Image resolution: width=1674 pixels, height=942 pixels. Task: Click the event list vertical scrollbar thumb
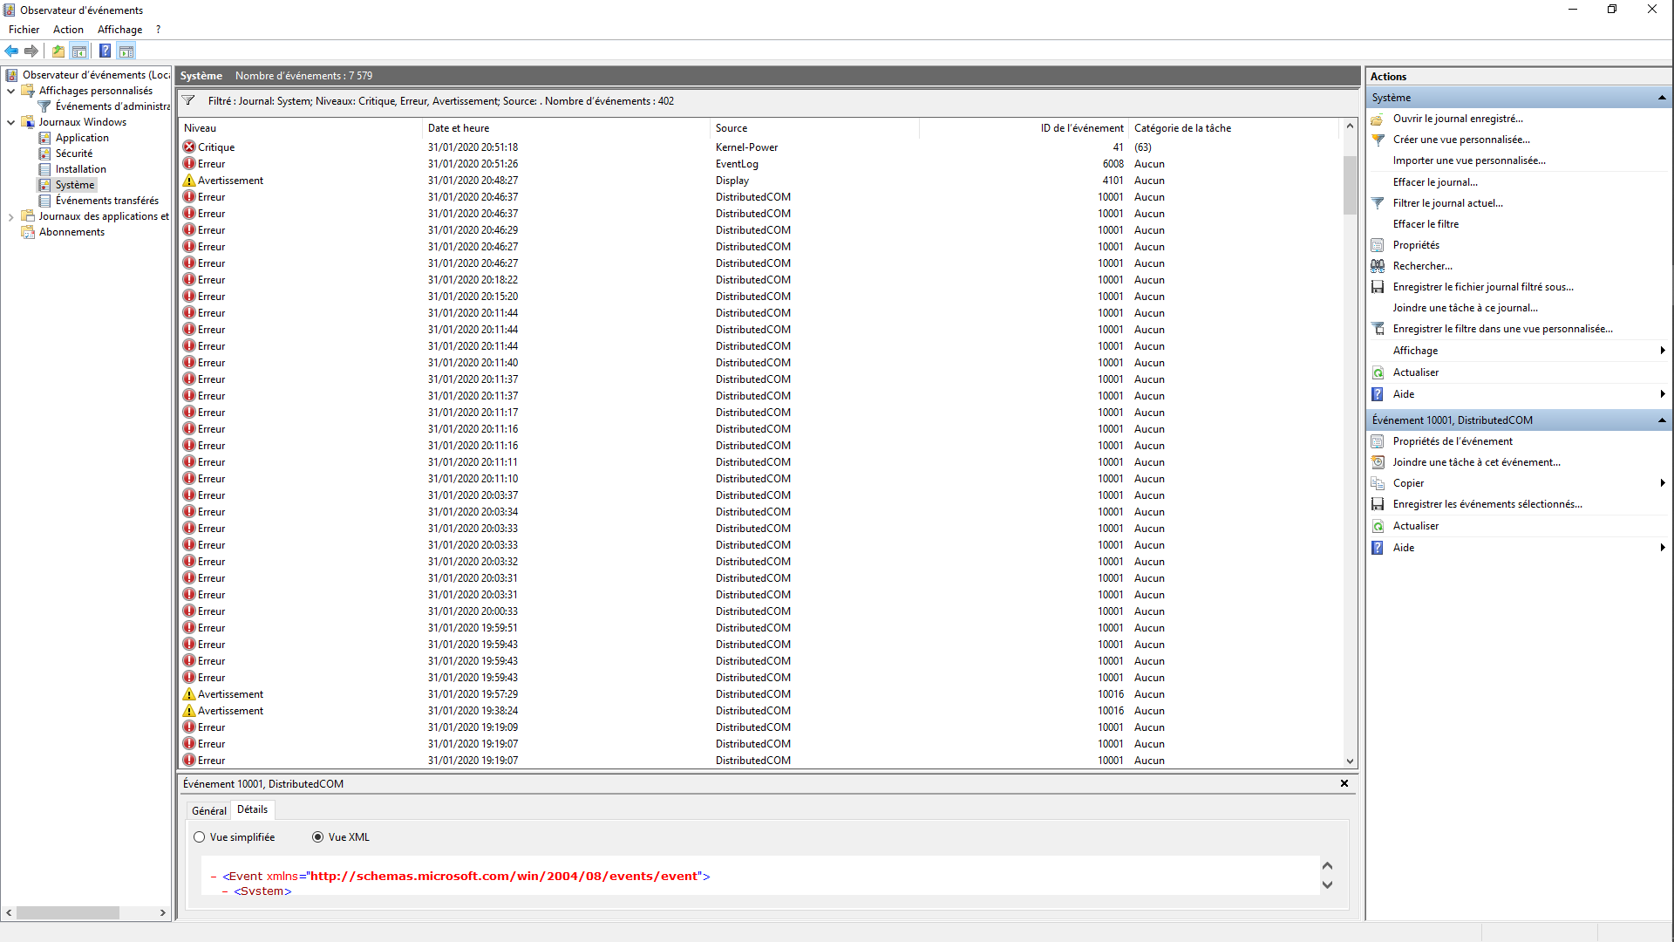1350,185
